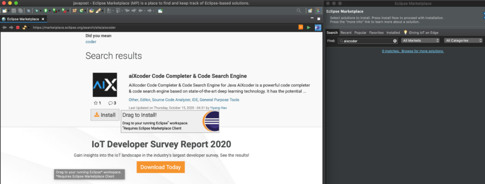Click the Back navigation arrow in main toolbar
The height and width of the screenshot is (184, 485).
141,10
